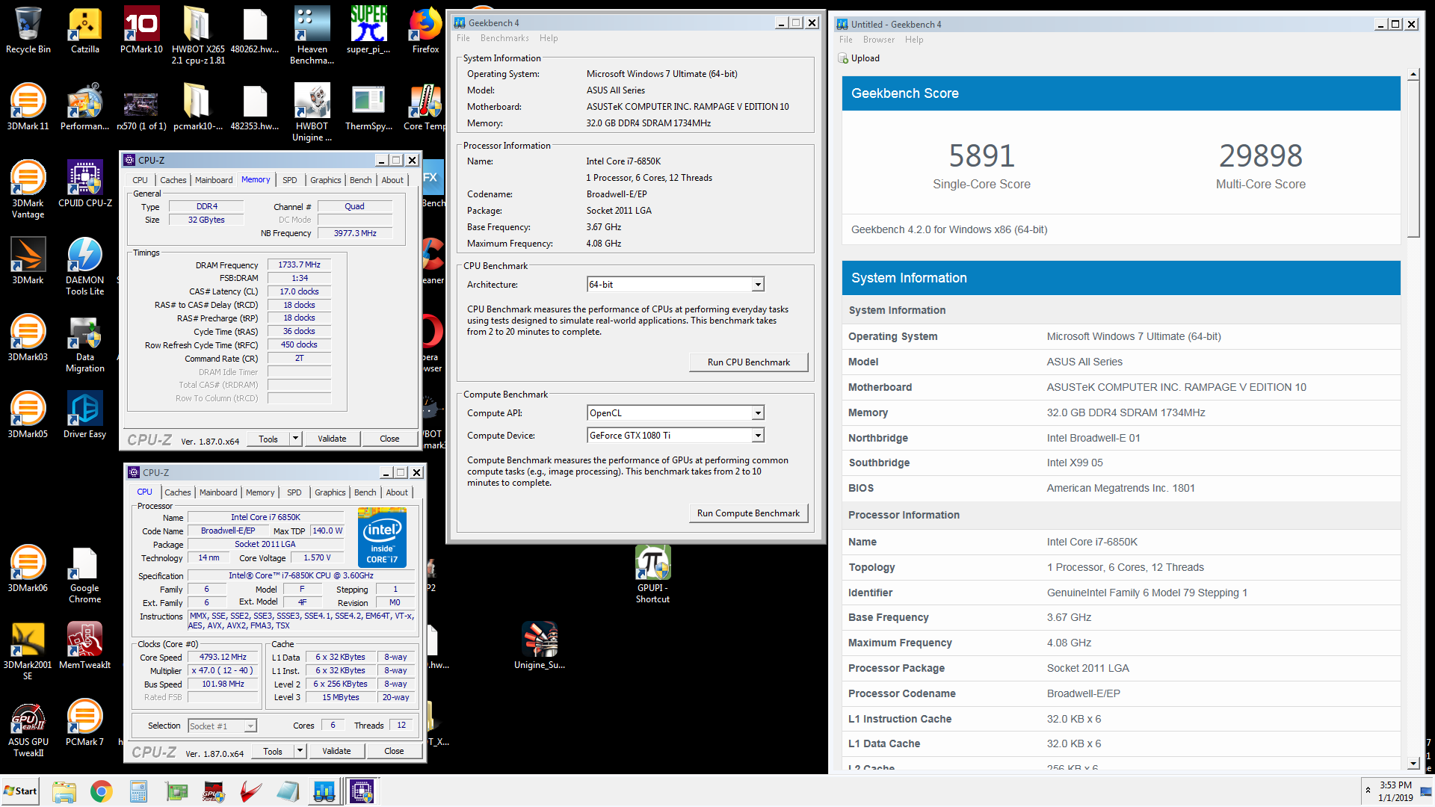The height and width of the screenshot is (807, 1435).
Task: Open the Start menu
Action: (x=20, y=791)
